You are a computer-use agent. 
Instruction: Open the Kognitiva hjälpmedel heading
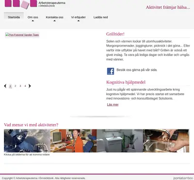(x=126, y=82)
